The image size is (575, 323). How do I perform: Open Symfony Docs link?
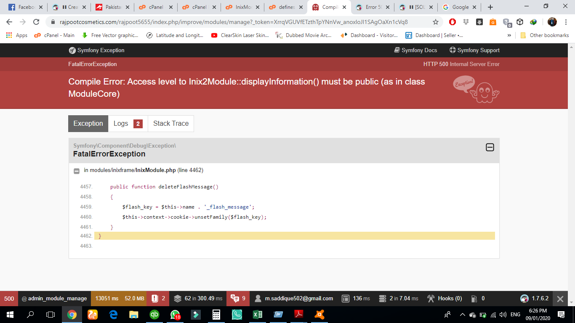[415, 50]
